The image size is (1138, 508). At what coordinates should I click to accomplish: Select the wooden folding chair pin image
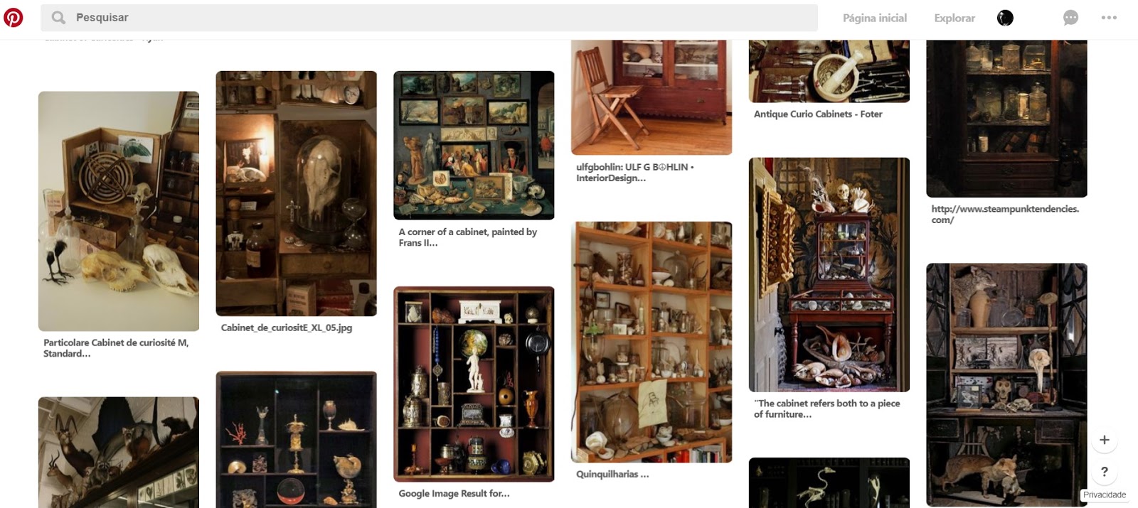point(652,97)
